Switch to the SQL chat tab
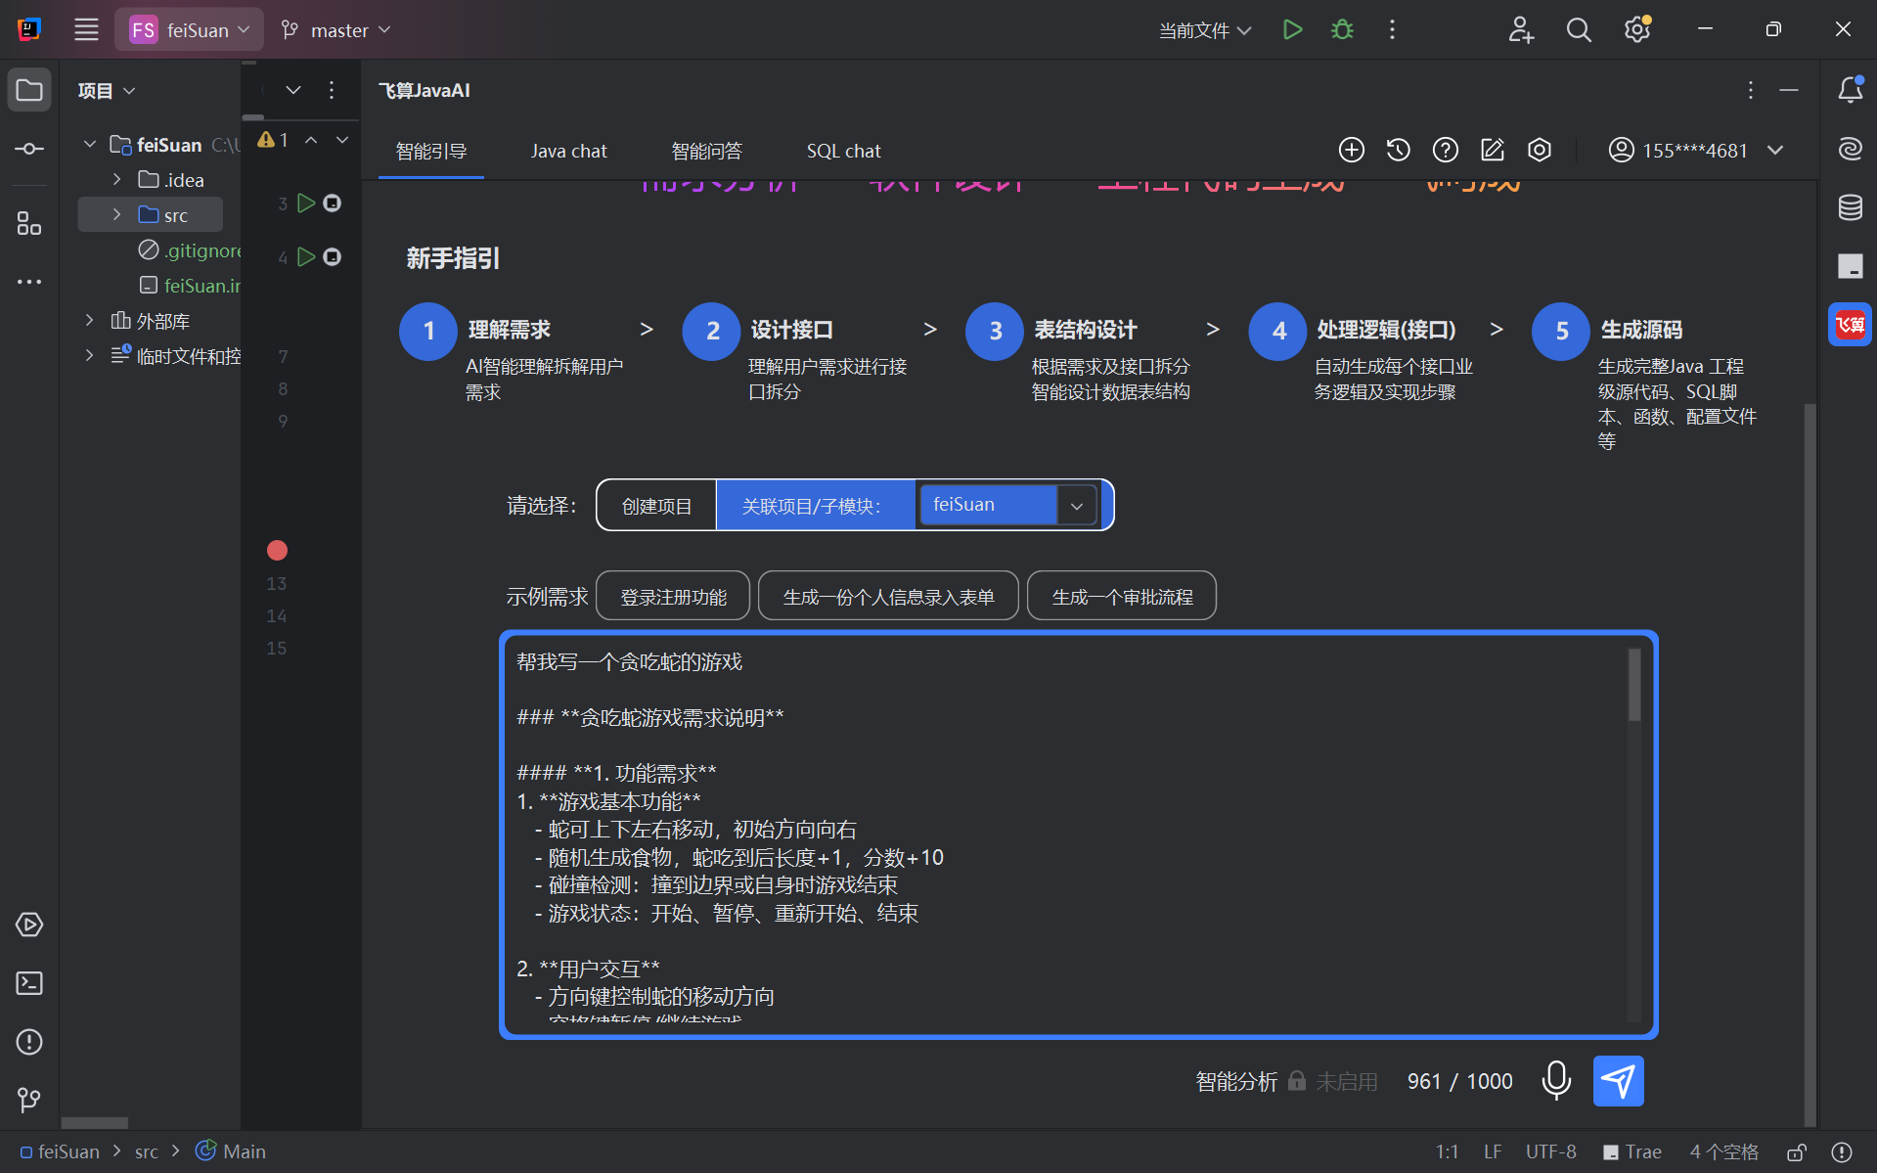This screenshot has width=1877, height=1173. tap(843, 151)
